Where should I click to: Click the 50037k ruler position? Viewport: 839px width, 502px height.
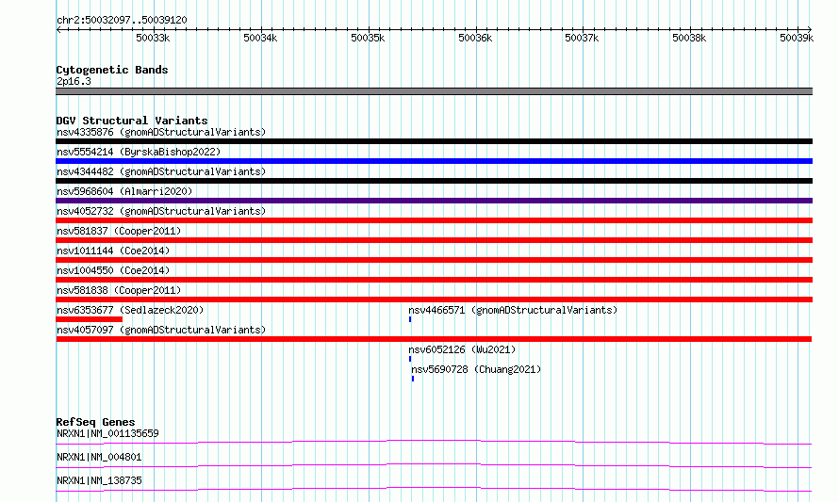click(x=582, y=38)
